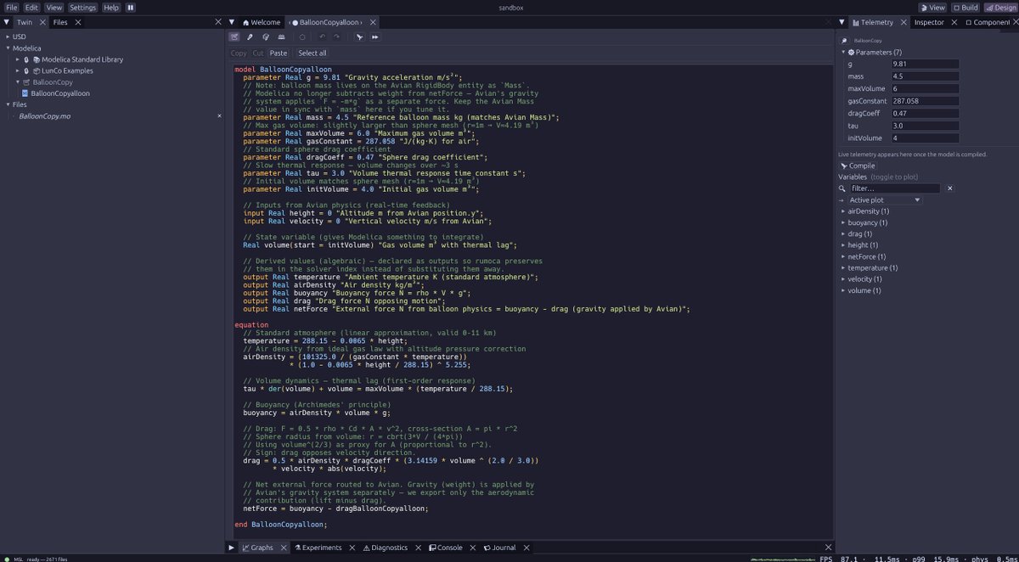The width and height of the screenshot is (1019, 562).
Task: Click the Select all button
Action: [x=312, y=53]
